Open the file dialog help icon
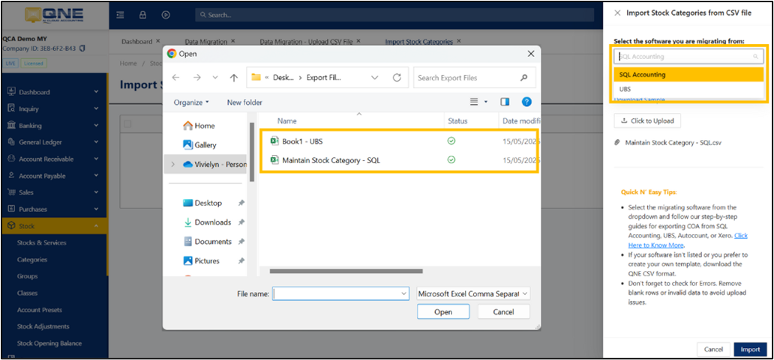Image resolution: width=774 pixels, height=360 pixels. tap(526, 102)
